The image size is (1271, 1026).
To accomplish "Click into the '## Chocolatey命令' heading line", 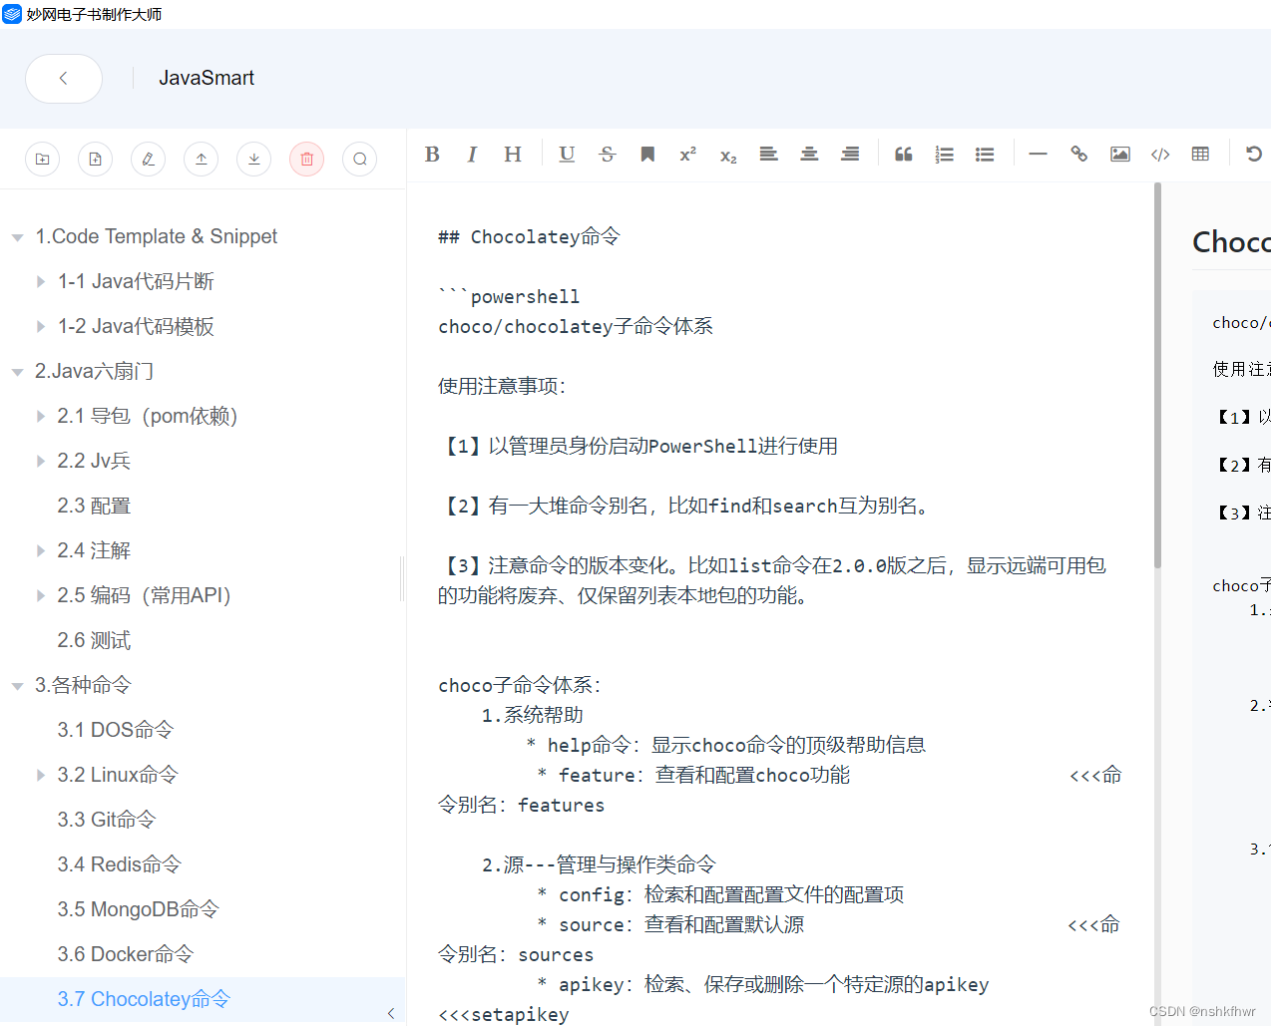I will click(x=529, y=237).
